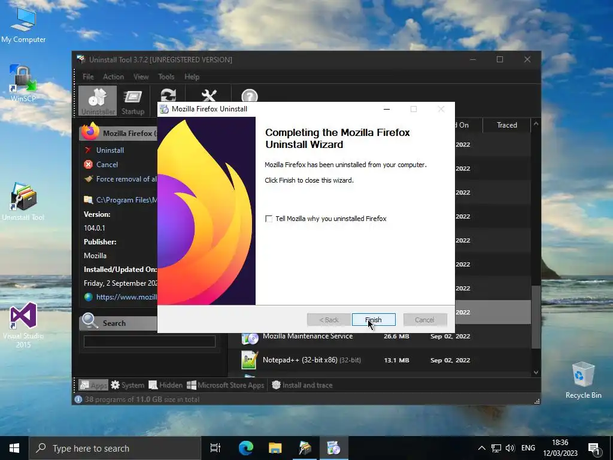
Task: Click the Cancel action in the side panel
Action: (107, 165)
